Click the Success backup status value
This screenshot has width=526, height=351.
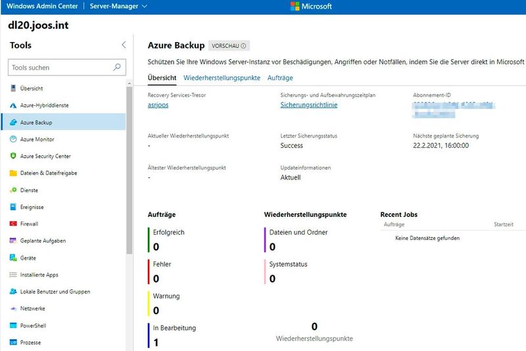tap(291, 145)
